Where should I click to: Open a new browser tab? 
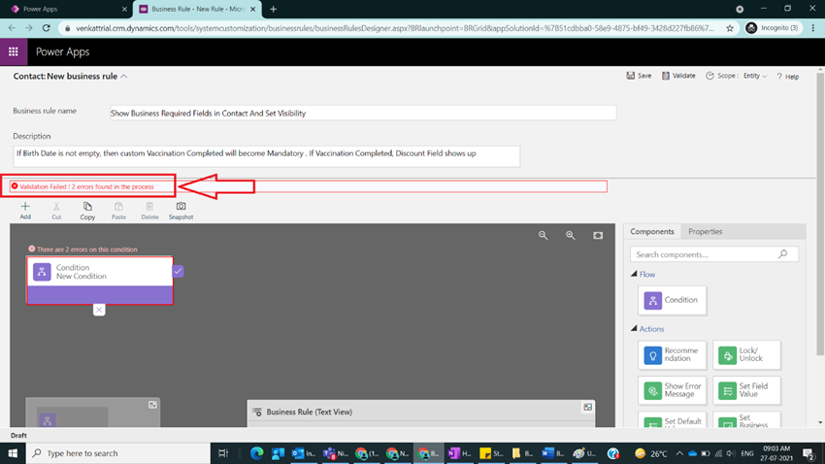point(273,9)
